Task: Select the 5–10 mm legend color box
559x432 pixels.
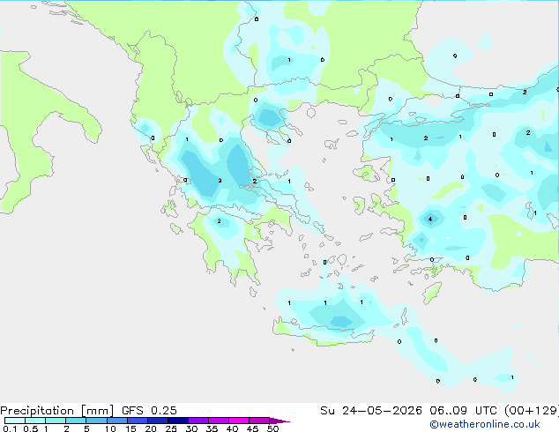Action: click(x=96, y=421)
